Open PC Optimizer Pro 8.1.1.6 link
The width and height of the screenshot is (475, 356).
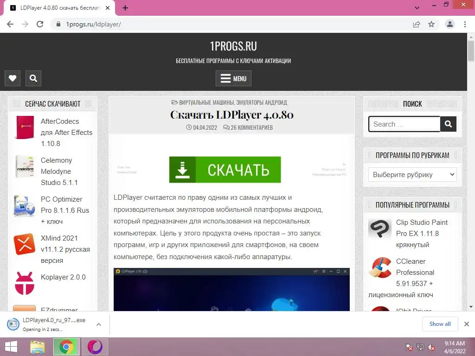(x=65, y=210)
